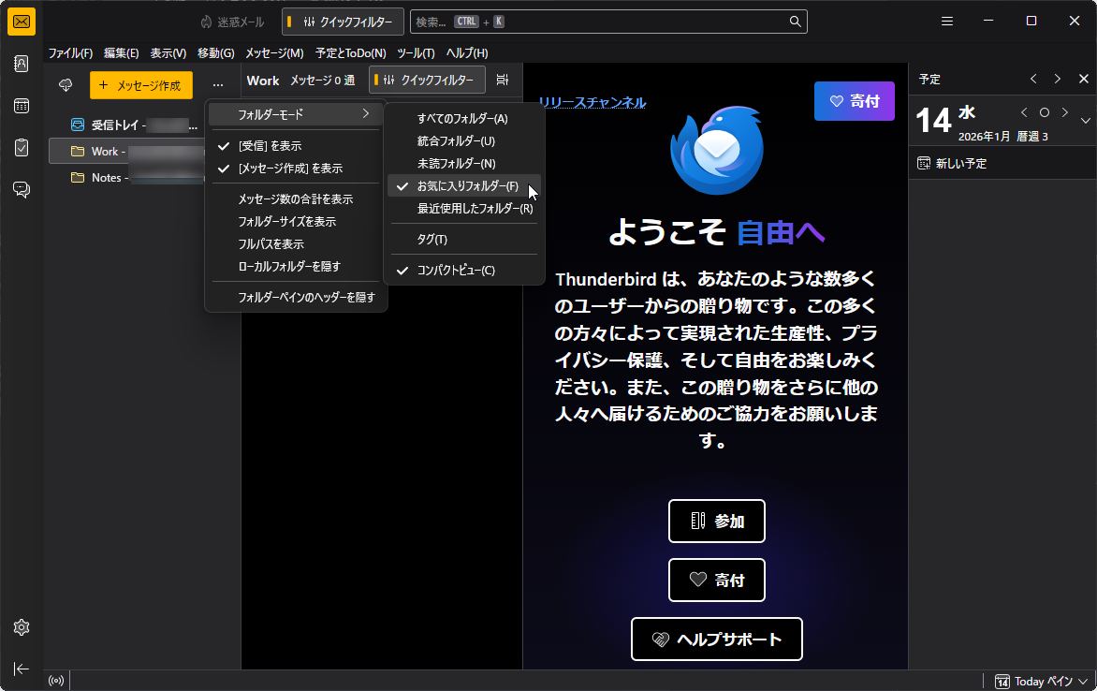Open the application hamburger menu

click(x=946, y=21)
